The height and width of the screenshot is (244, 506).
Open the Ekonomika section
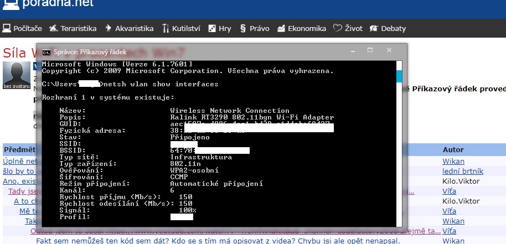click(x=302, y=28)
